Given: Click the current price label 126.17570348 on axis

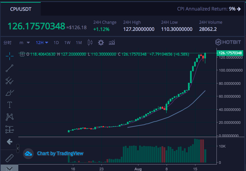Looking at the screenshot, I should [x=230, y=53].
